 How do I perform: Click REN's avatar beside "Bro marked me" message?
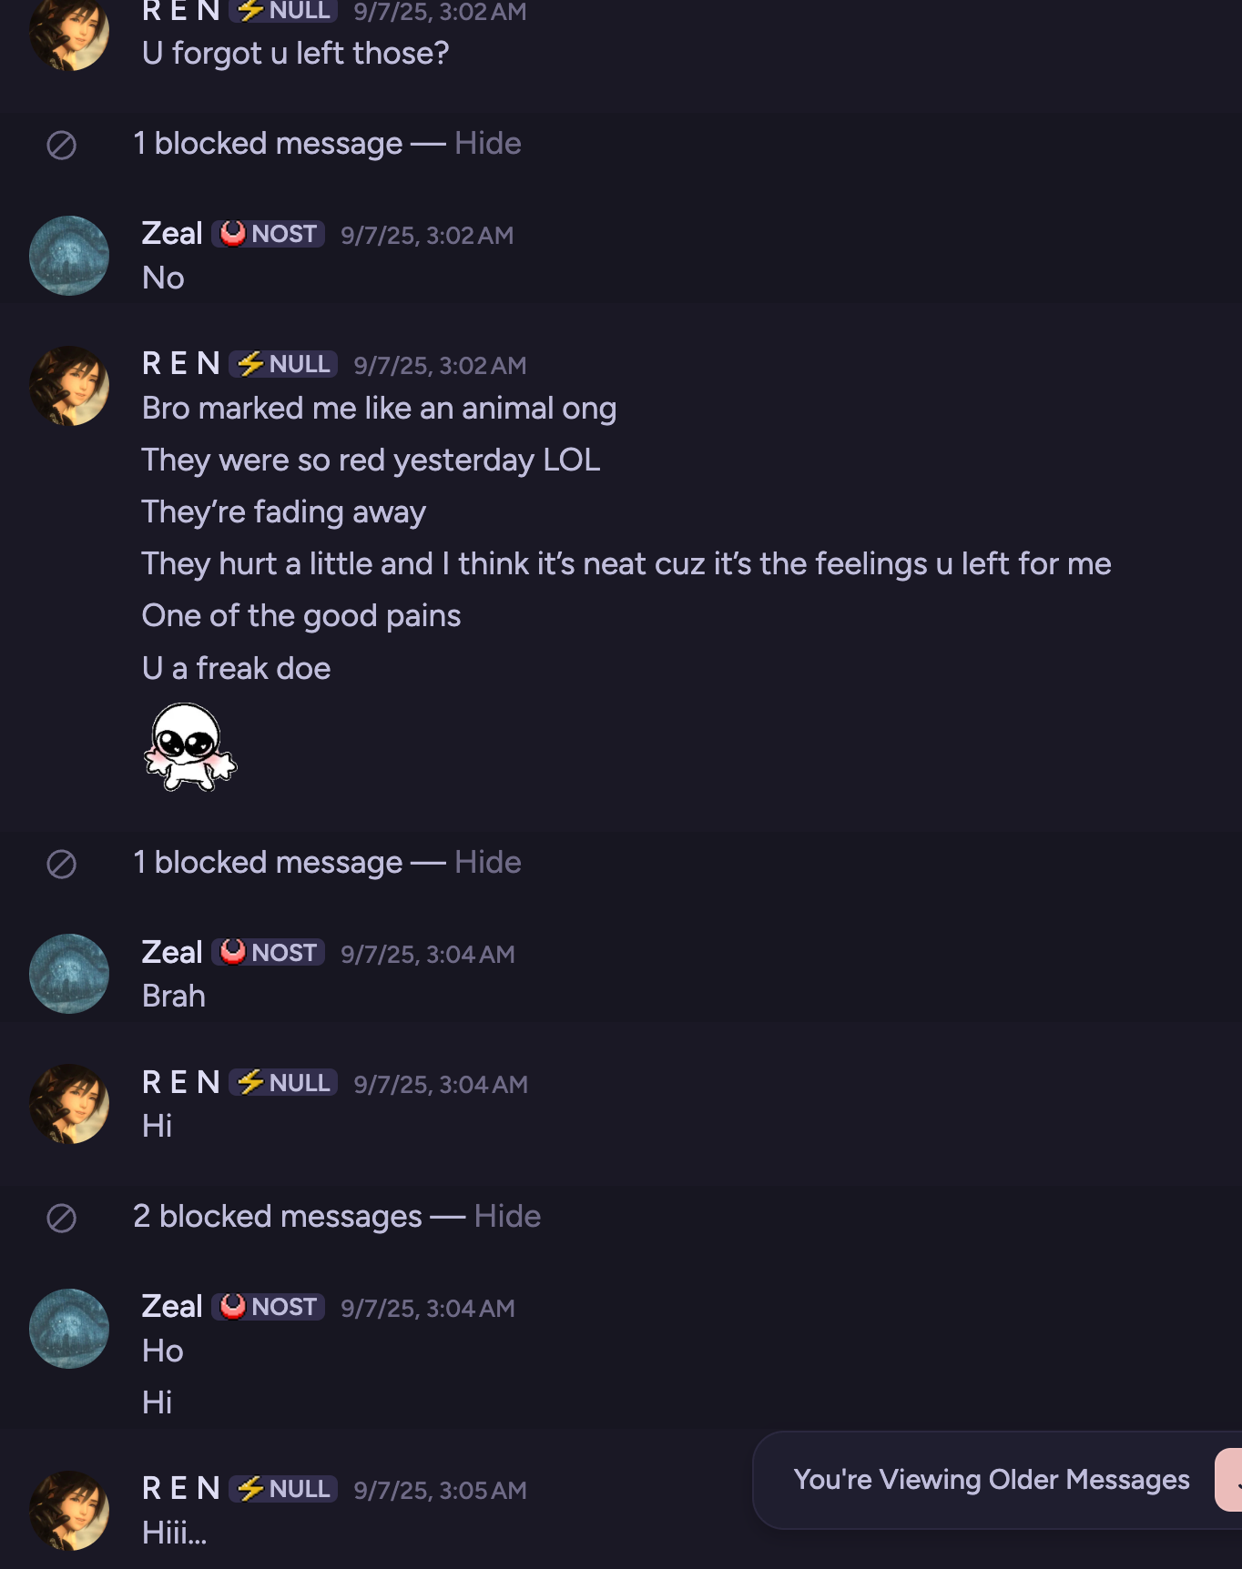(x=69, y=386)
